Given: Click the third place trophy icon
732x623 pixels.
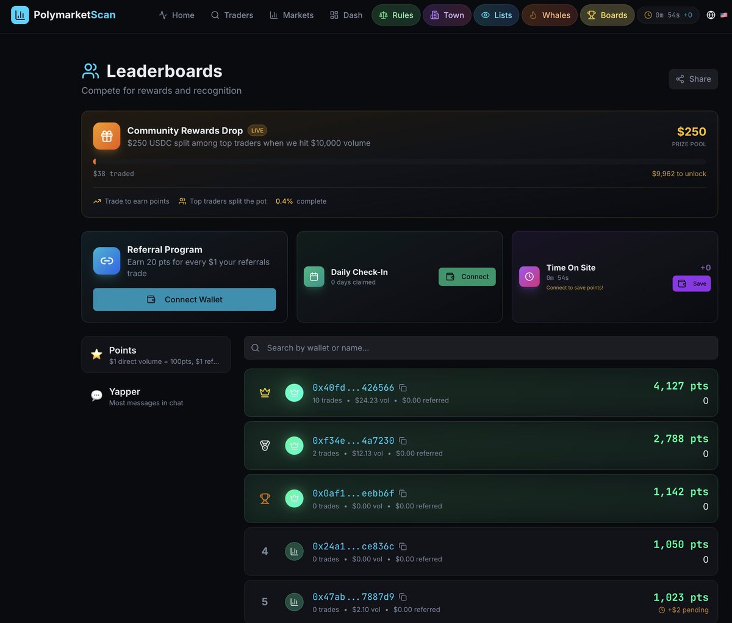Looking at the screenshot, I should (265, 499).
